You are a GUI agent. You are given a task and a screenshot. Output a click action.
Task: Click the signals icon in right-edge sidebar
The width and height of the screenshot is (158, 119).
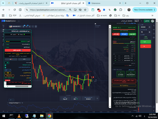154,30
